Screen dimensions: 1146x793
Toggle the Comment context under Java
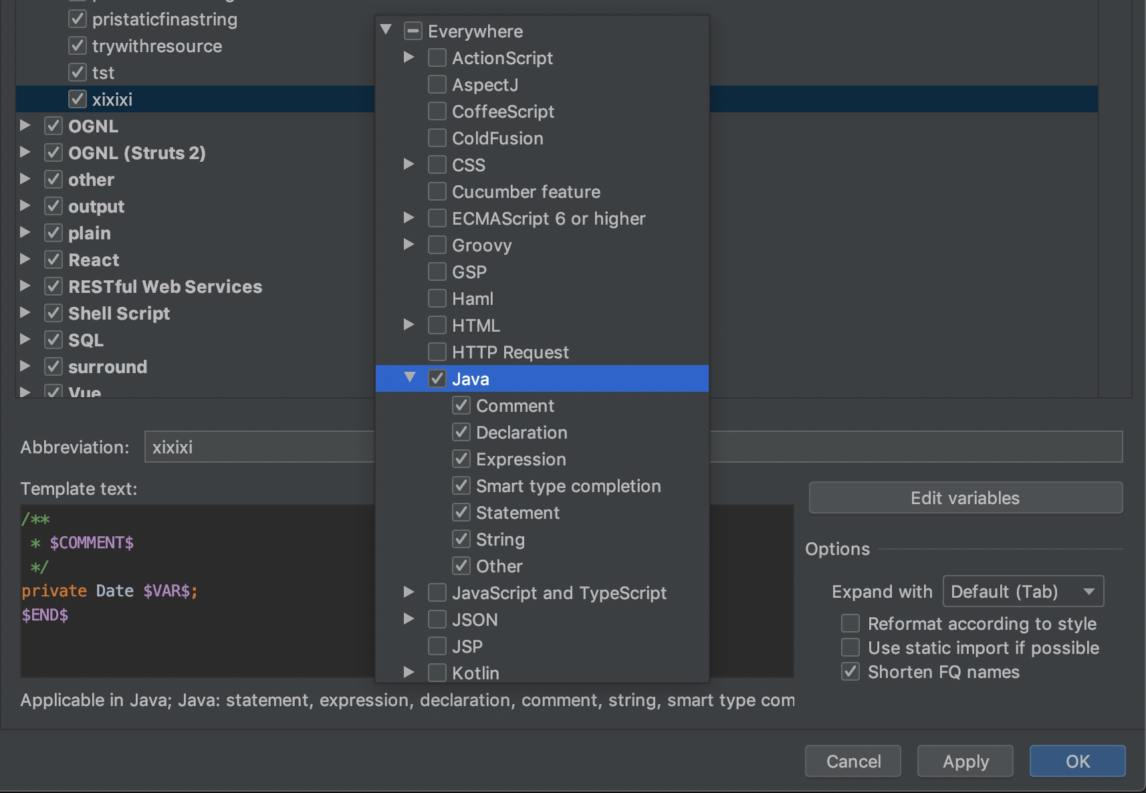coord(461,405)
